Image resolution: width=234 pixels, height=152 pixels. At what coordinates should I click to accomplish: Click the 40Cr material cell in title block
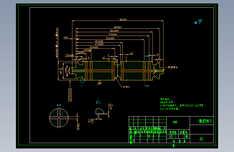pyautogui.click(x=175, y=122)
